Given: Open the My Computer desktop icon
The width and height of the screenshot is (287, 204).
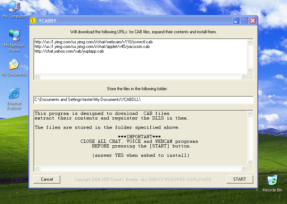Looking at the screenshot, I should pyautogui.click(x=14, y=10).
